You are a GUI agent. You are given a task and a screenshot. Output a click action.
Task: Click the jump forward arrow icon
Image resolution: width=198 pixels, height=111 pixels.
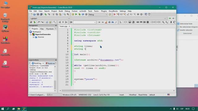point(173,18)
